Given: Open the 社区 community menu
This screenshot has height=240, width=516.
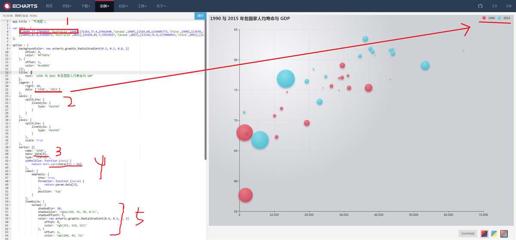Looking at the screenshot, I should pos(123,6).
